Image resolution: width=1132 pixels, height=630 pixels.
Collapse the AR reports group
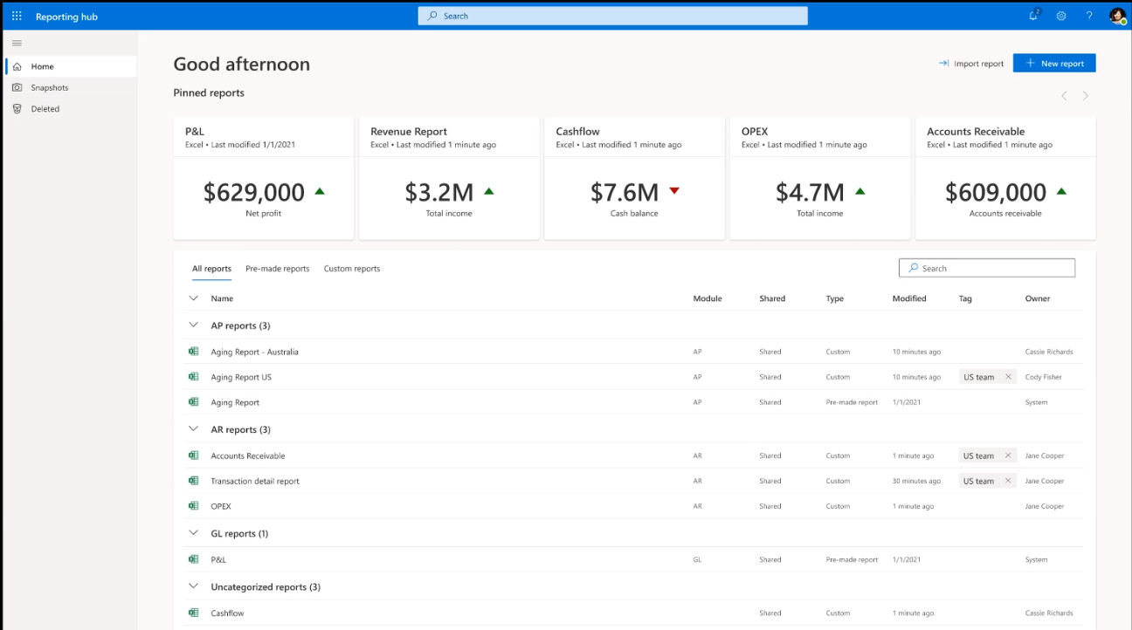point(193,429)
